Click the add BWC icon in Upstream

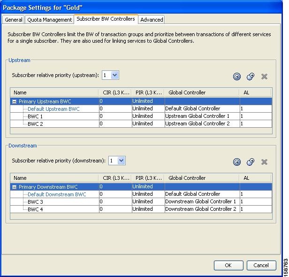pos(237,77)
